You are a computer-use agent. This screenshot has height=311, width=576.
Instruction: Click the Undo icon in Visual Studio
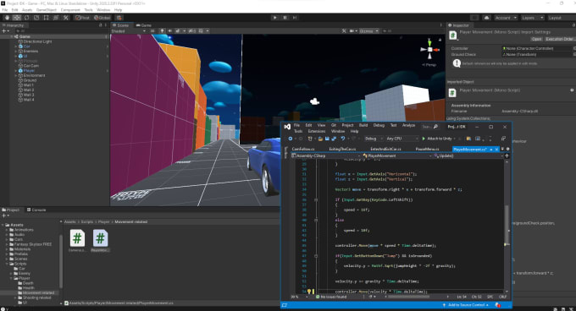[x=343, y=139]
